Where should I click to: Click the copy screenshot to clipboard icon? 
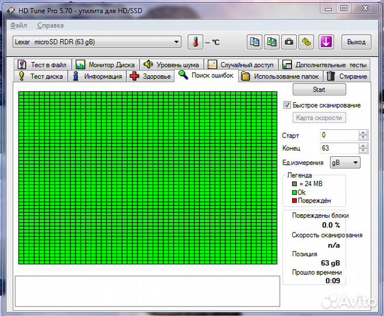point(272,42)
